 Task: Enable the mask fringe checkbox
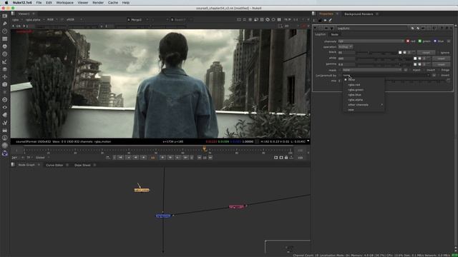(x=439, y=70)
